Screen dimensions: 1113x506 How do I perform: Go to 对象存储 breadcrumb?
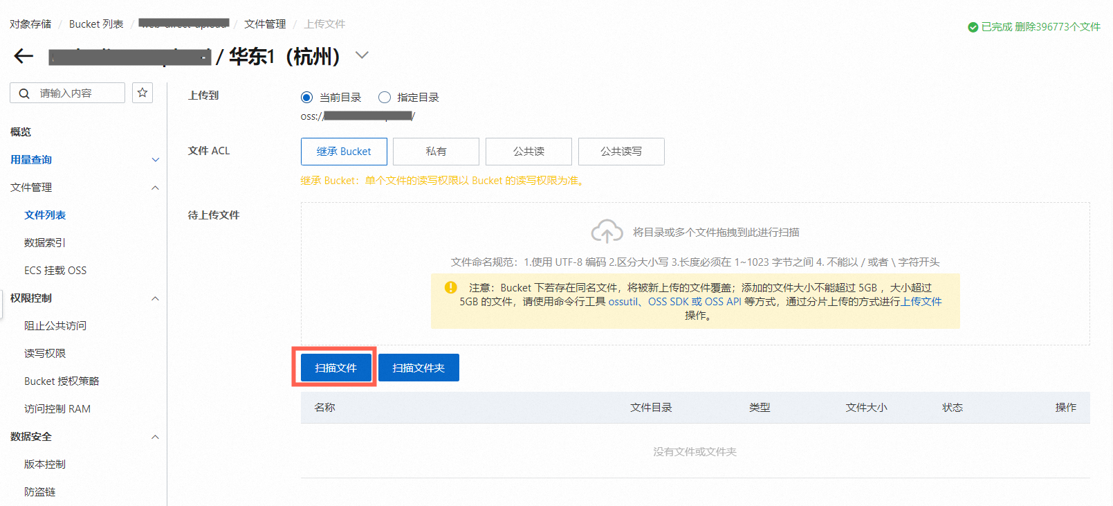30,24
